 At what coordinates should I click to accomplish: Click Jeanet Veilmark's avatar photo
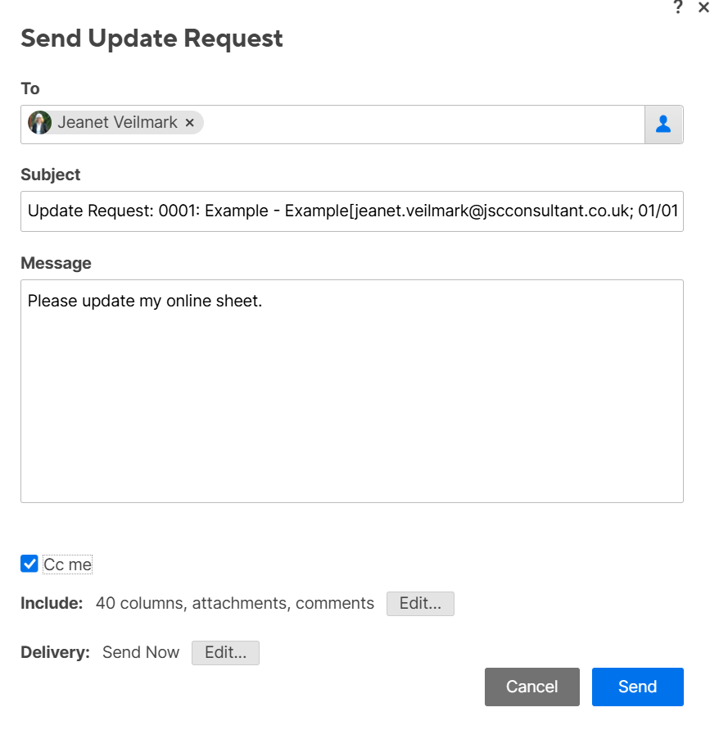point(39,123)
